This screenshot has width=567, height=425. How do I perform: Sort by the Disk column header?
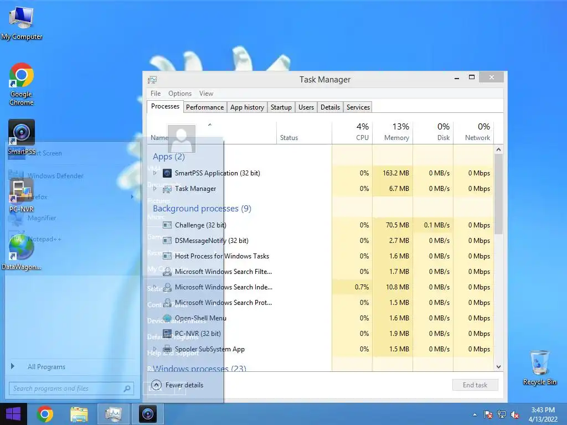pyautogui.click(x=433, y=132)
